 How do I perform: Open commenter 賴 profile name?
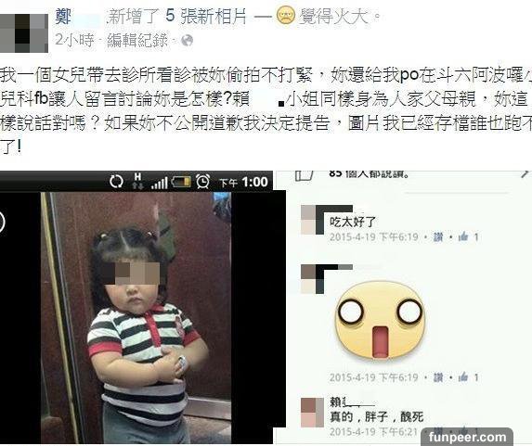(352, 401)
